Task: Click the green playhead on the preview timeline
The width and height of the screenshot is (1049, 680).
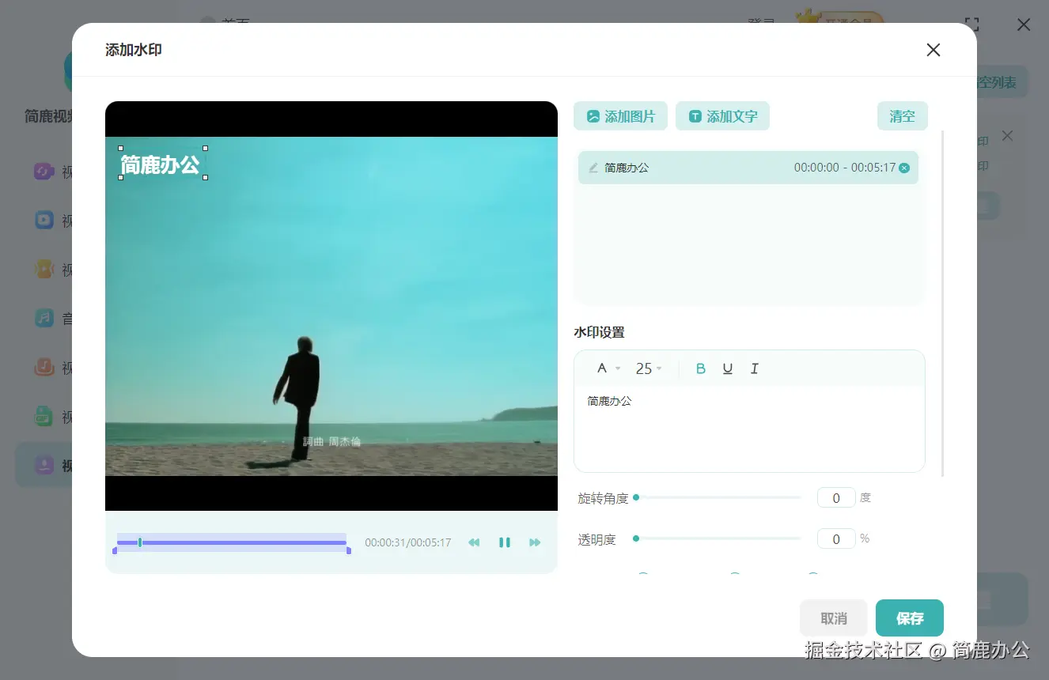Action: point(140,542)
